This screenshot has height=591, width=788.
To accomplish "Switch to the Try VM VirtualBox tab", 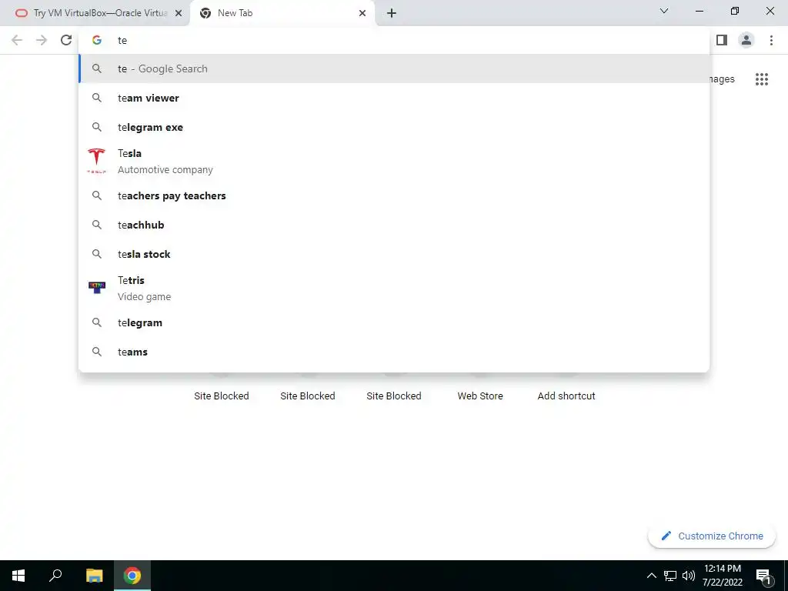I will (95, 13).
